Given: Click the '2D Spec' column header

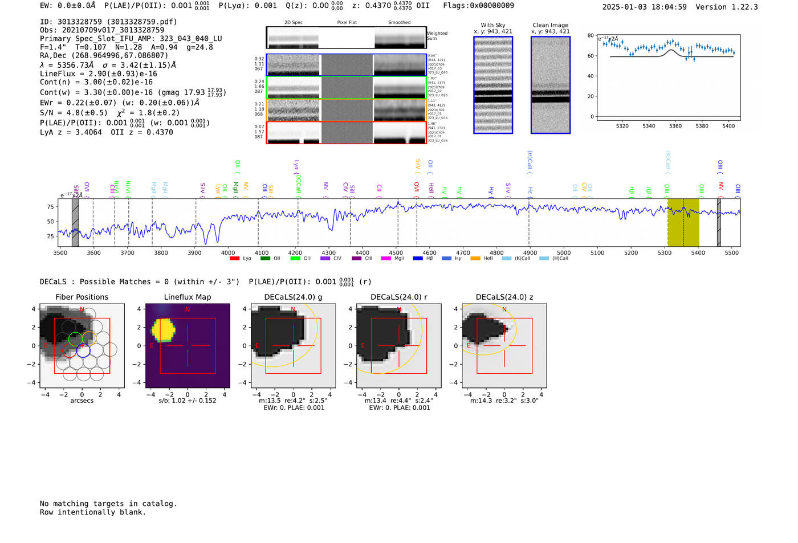Looking at the screenshot, I should point(294,23).
